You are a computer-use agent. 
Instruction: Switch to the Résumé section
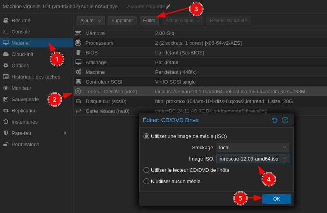tap(21, 20)
